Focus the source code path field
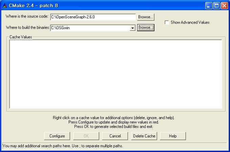The image size is (230, 152). [93, 17]
